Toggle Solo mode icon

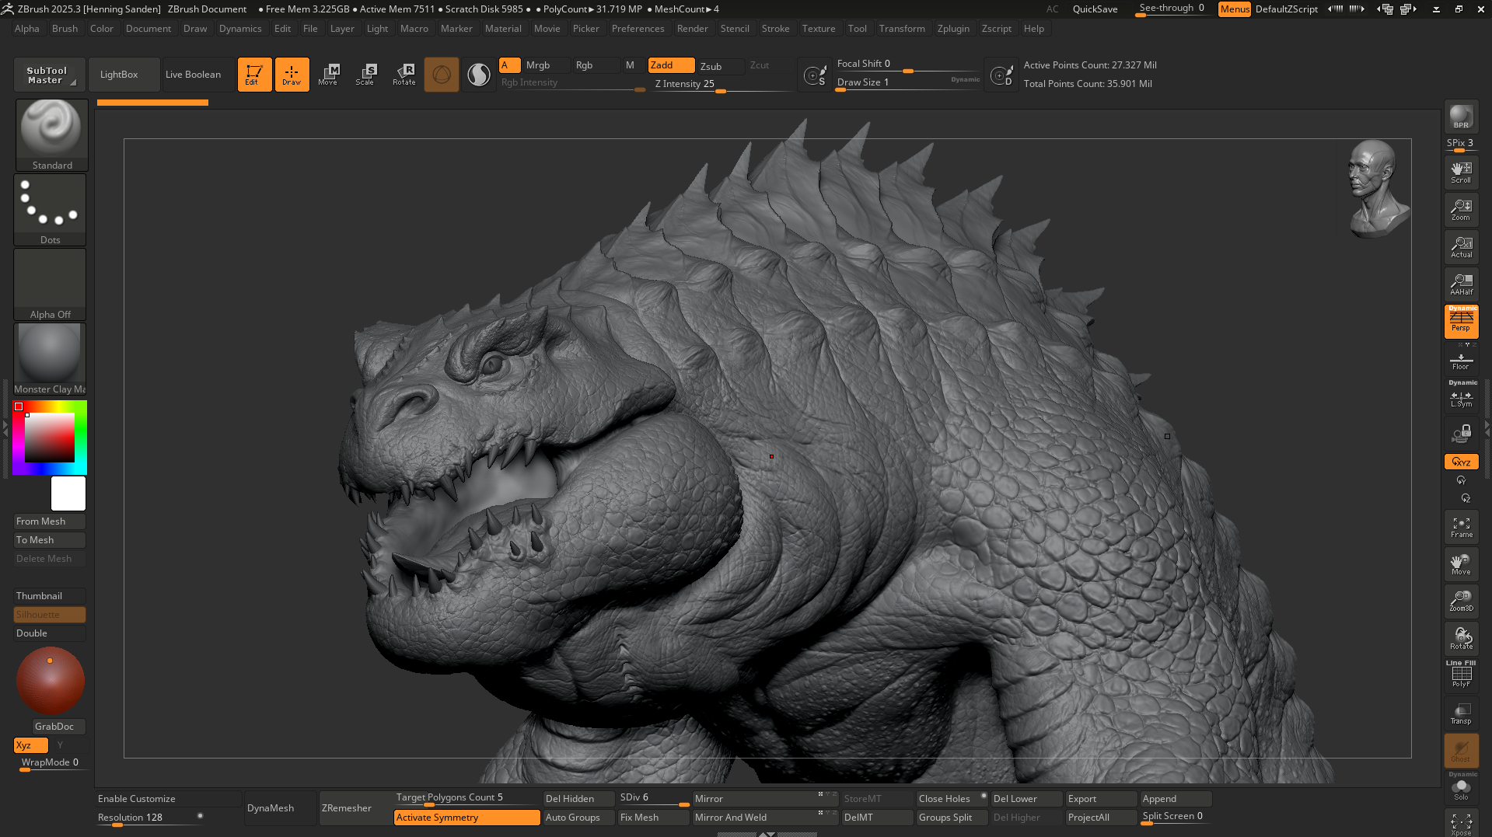1461,787
